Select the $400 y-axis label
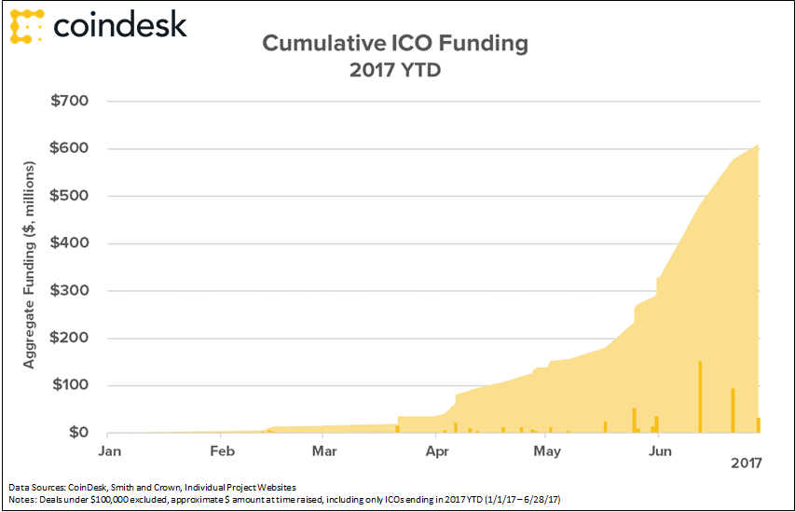Screen dimensions: 795x512 coord(70,243)
